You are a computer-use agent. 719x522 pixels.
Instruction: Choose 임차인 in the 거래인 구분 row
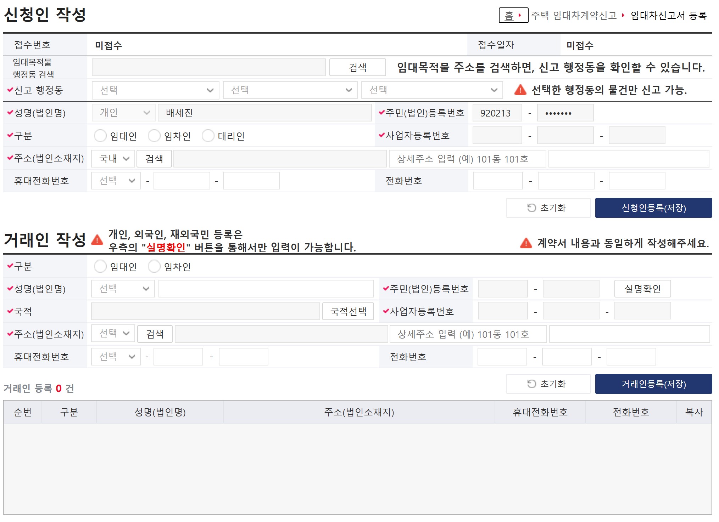coord(155,266)
